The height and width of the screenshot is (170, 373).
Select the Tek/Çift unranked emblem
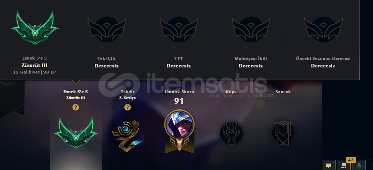pyautogui.click(x=107, y=29)
